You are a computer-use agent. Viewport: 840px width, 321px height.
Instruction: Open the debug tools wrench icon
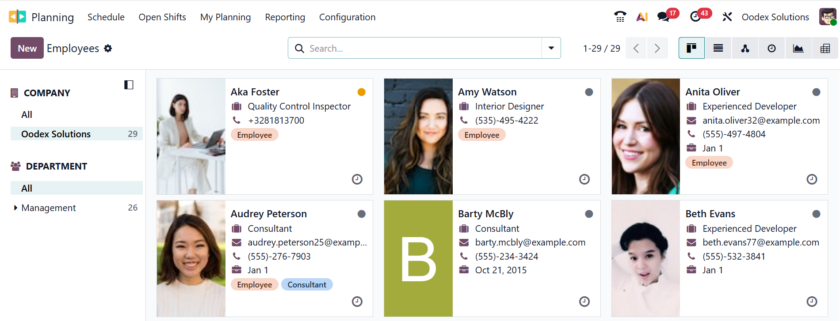(727, 17)
